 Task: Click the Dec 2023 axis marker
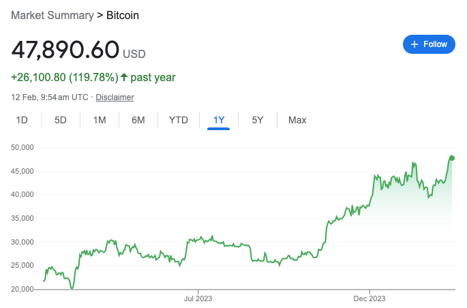point(370,298)
